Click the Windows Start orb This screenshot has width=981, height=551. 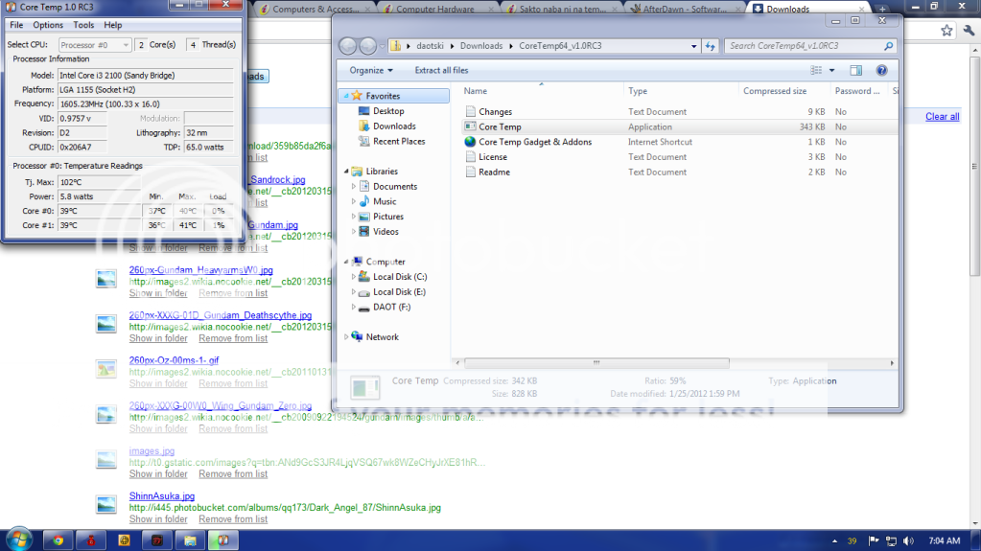point(18,540)
